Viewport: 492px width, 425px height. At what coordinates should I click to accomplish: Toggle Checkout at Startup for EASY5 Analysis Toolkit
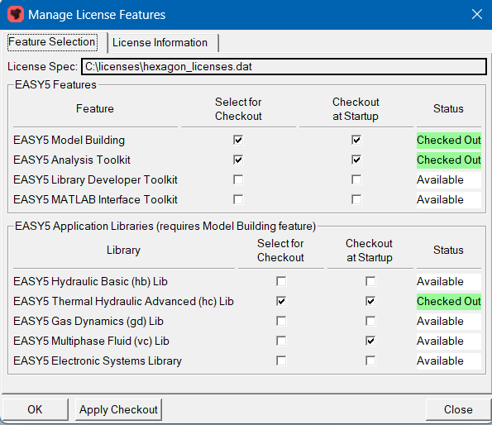coord(356,160)
